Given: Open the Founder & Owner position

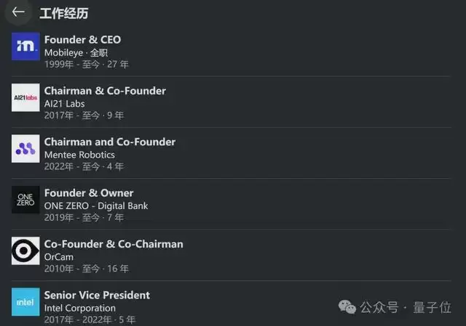Looking at the screenshot, I should (89, 193).
